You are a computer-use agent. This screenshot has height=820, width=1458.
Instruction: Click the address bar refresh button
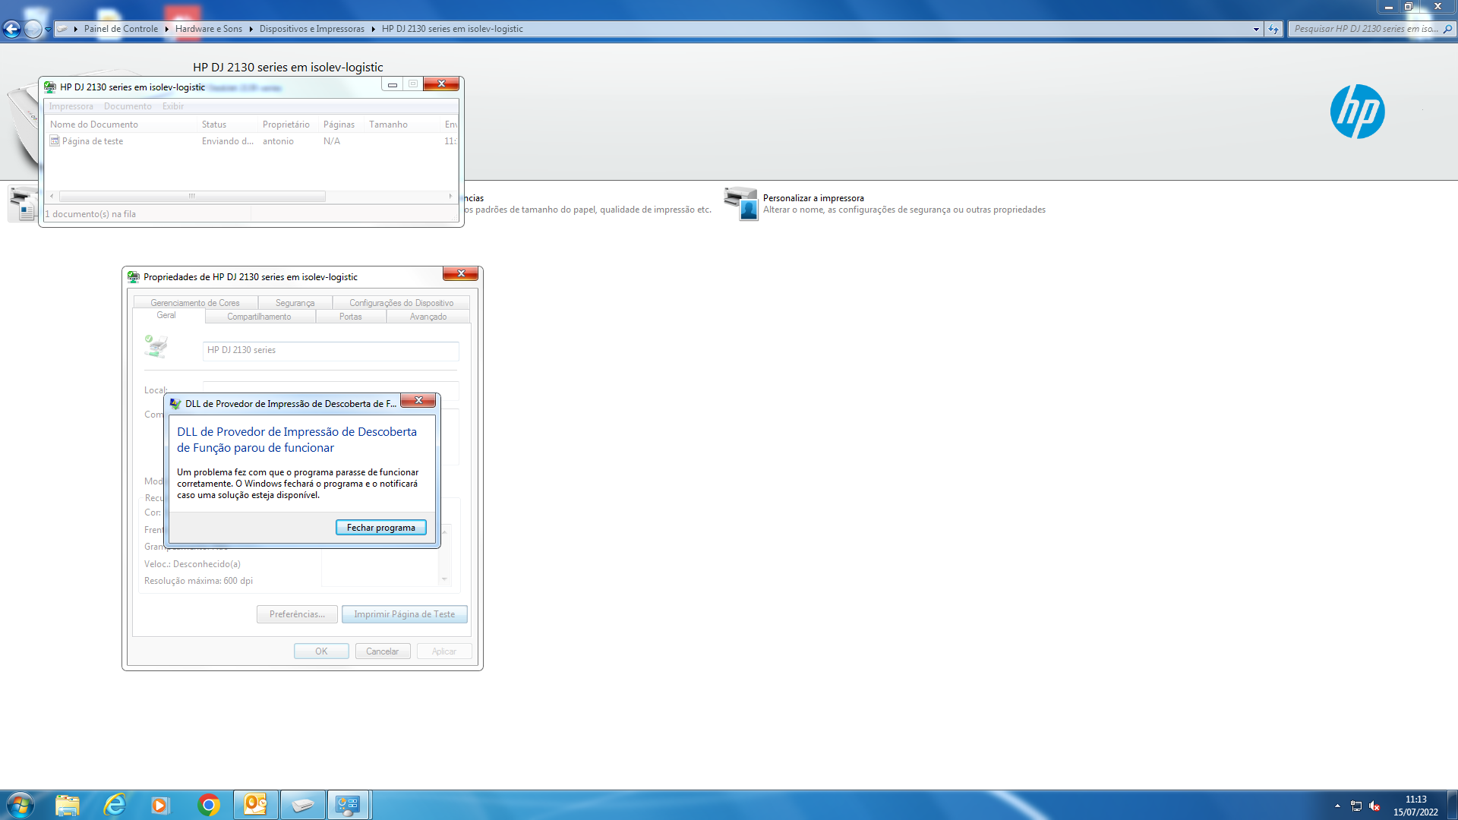click(1273, 29)
